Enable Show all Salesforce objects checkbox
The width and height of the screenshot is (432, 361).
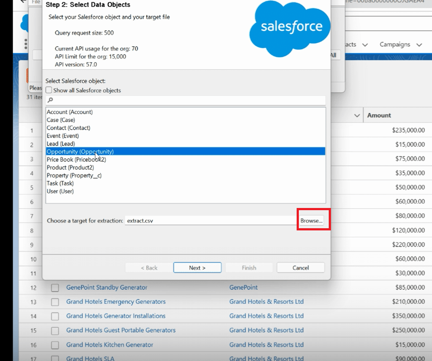point(49,90)
